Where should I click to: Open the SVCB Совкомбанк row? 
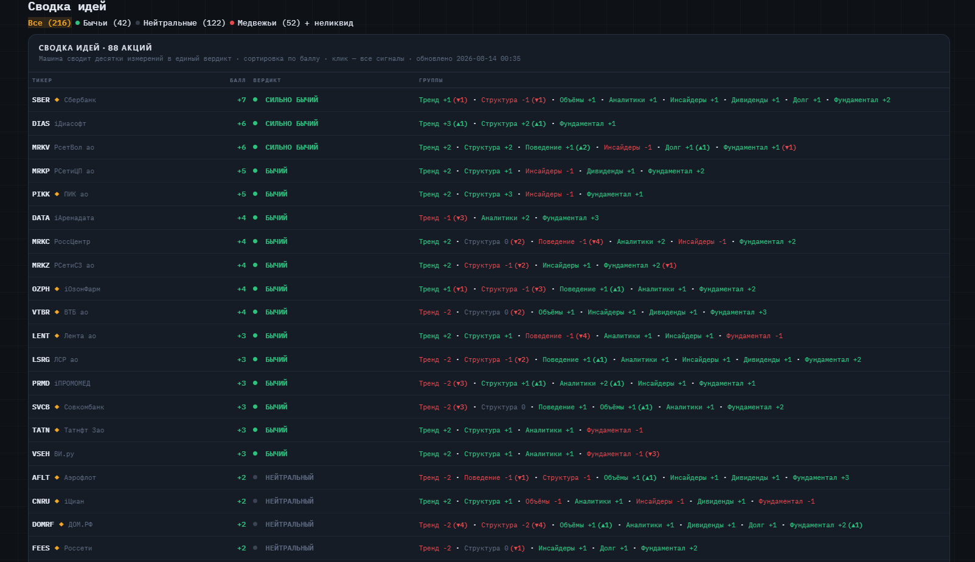[x=489, y=407]
